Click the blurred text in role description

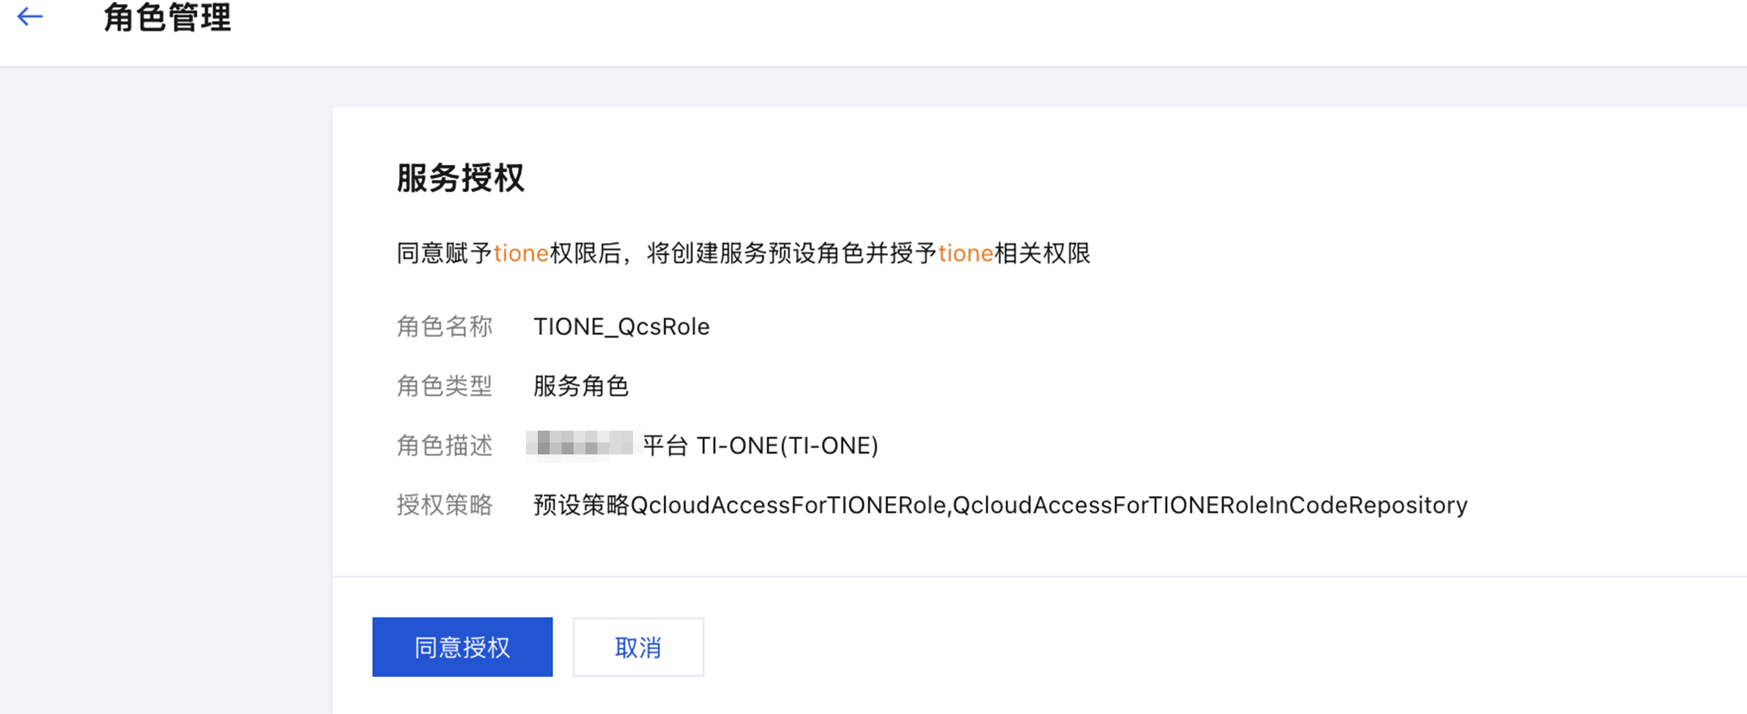581,445
